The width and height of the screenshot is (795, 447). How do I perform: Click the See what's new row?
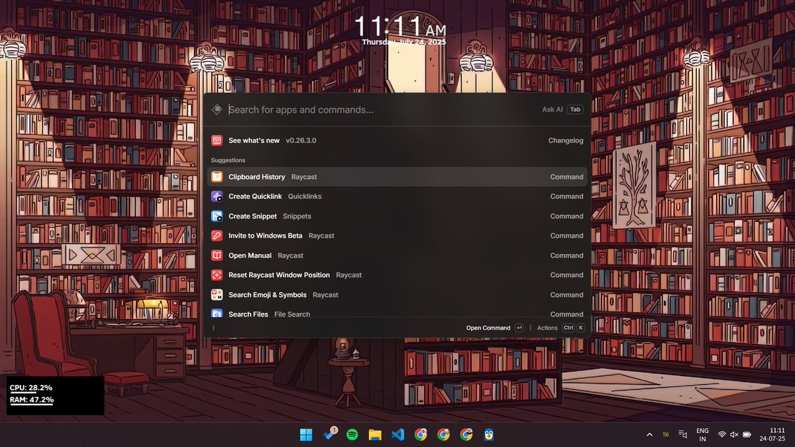click(x=397, y=140)
